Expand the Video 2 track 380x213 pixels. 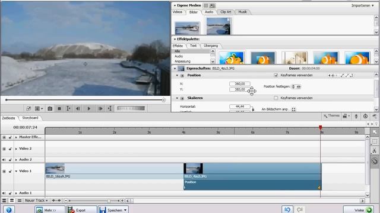pyautogui.click(x=16, y=149)
